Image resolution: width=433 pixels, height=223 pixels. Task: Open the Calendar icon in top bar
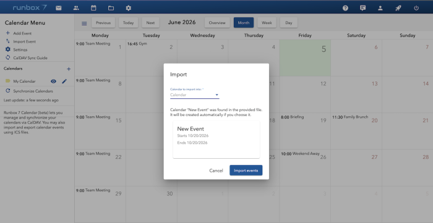93,8
